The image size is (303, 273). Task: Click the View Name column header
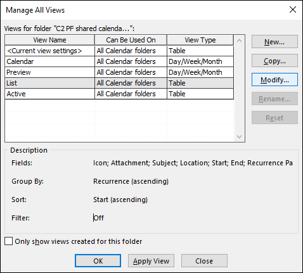click(49, 40)
